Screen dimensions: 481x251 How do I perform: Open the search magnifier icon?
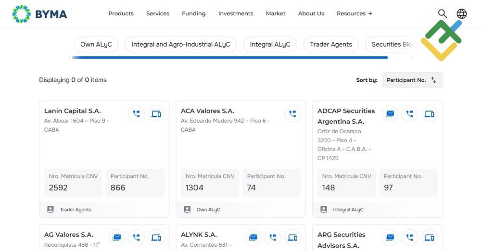click(x=442, y=13)
